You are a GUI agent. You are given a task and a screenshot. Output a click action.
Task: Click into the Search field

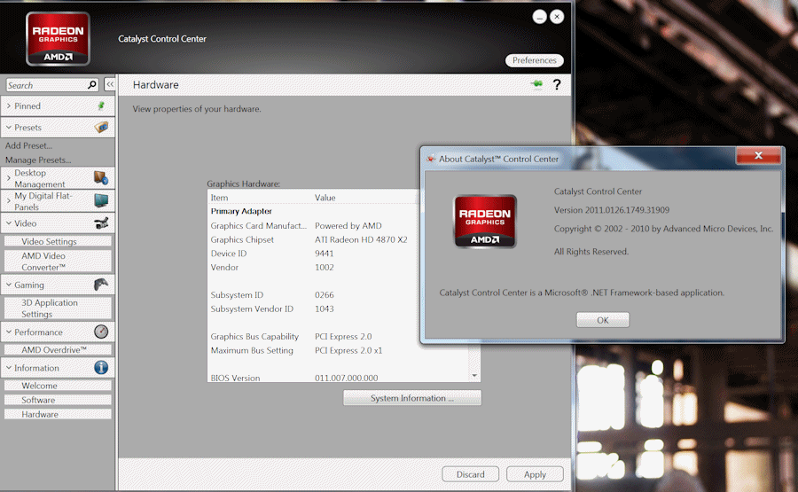[x=46, y=85]
